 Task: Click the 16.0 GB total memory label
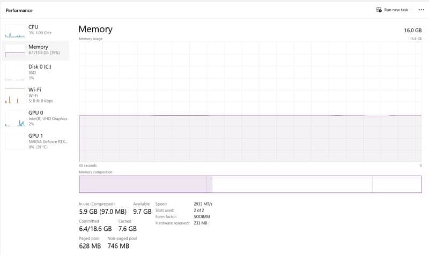[412, 31]
